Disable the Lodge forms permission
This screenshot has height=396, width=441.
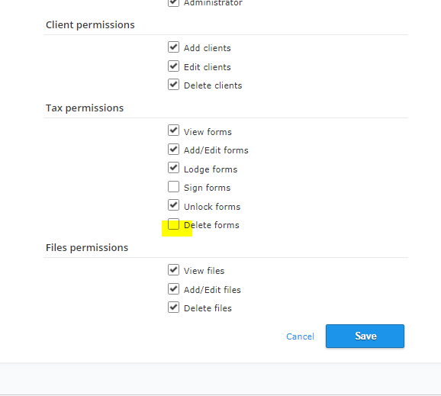point(173,168)
